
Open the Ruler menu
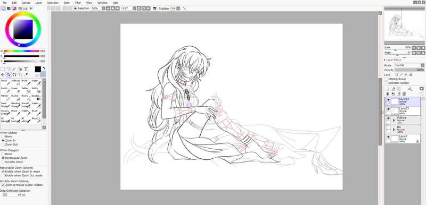click(67, 3)
